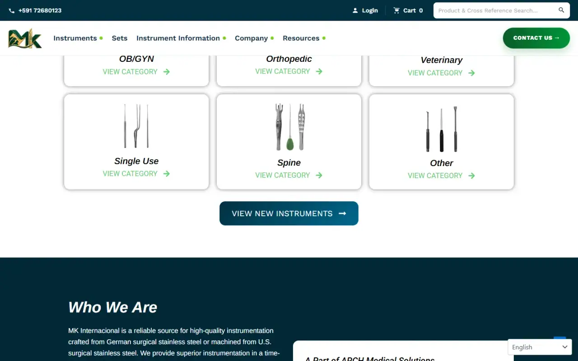Image resolution: width=578 pixels, height=361 pixels.
Task: Click the Other category title
Action: tap(442, 163)
